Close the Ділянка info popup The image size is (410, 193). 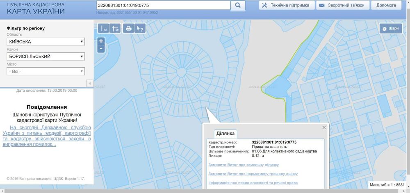coord(324,127)
